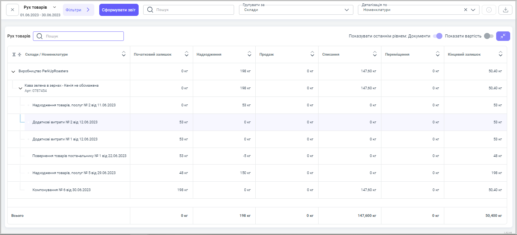Sort by the Надходження column
517x235 pixels.
[x=249, y=54]
